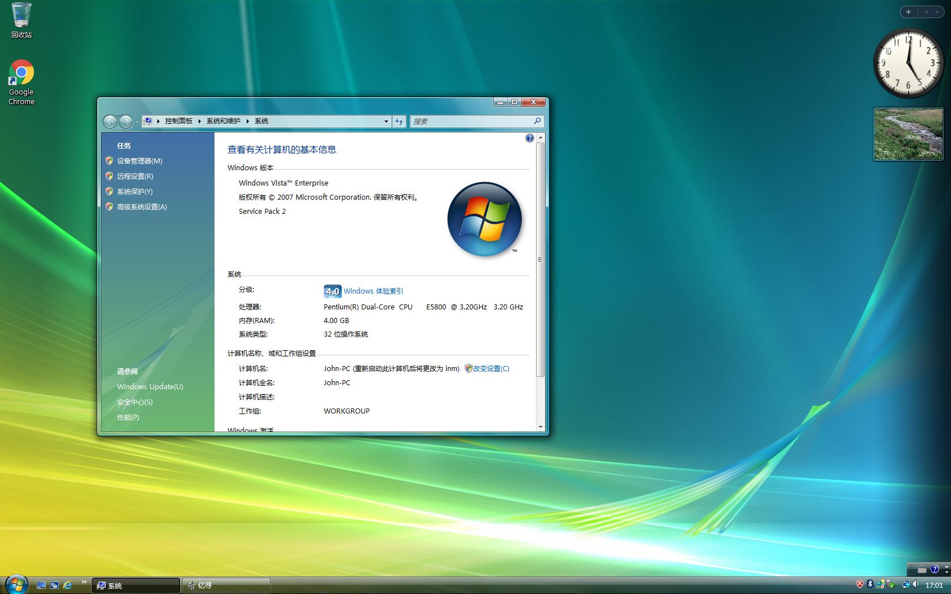The width and height of the screenshot is (951, 594).
Task: Open 远程设置(R) in the tasks pane
Action: (x=135, y=177)
